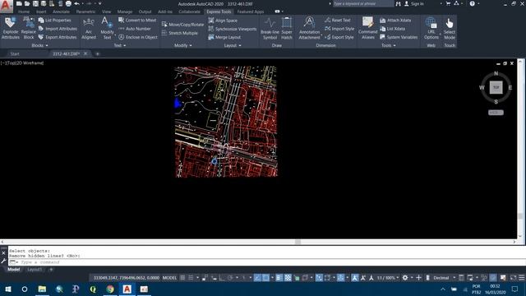Expand the Blocks panel dropdown
Screen dimensions: 526x296
(39, 45)
